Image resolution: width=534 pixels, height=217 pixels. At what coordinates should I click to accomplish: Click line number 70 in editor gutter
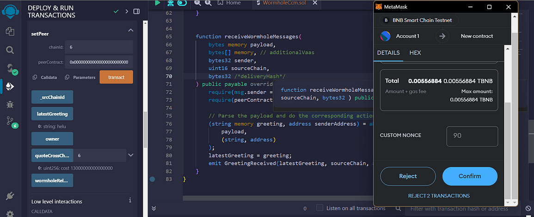point(169,76)
